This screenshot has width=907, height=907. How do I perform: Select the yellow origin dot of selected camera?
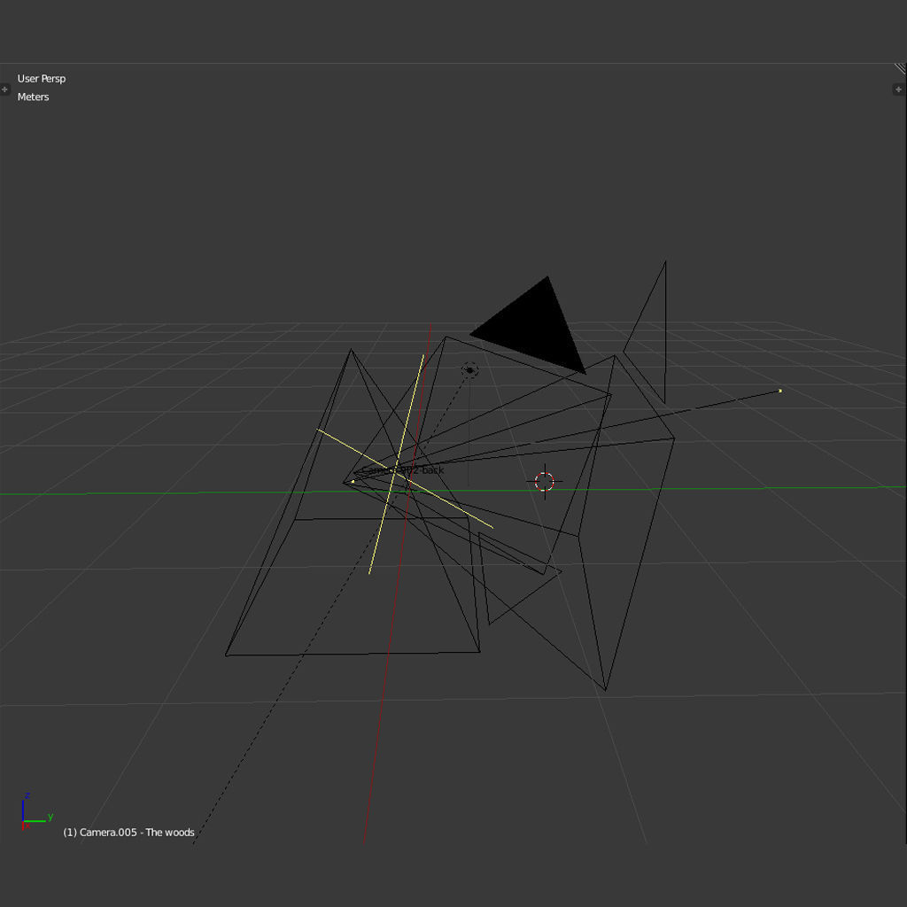353,481
